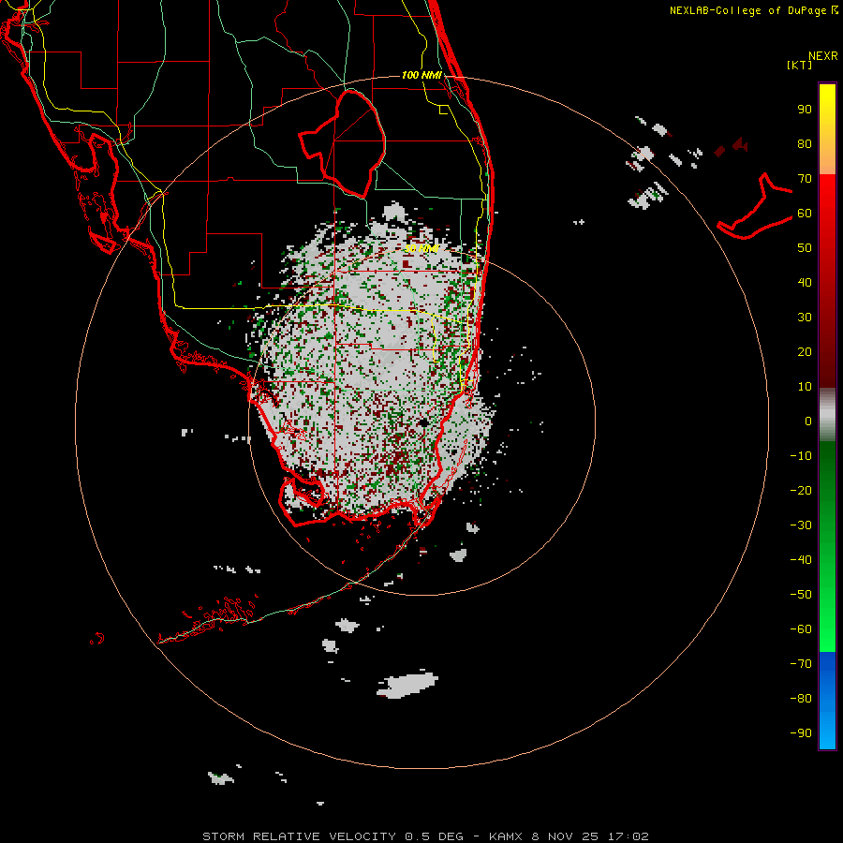Screen dimensions: 843x843
Task: Click the 60 value on the velocity scale
Action: click(x=805, y=214)
